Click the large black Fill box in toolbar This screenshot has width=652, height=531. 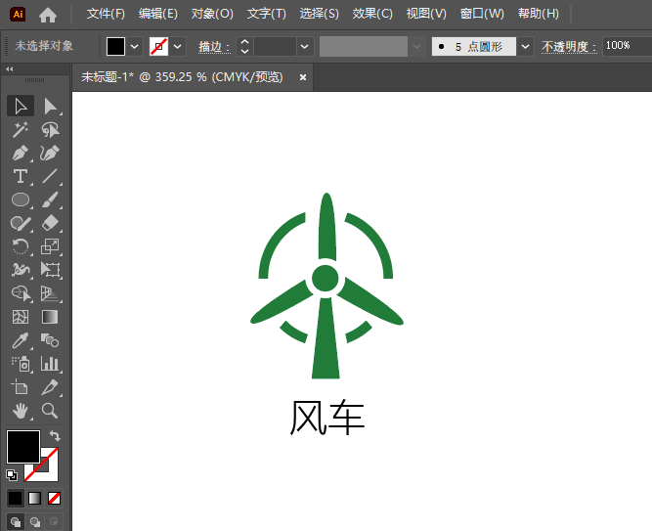coord(23,447)
